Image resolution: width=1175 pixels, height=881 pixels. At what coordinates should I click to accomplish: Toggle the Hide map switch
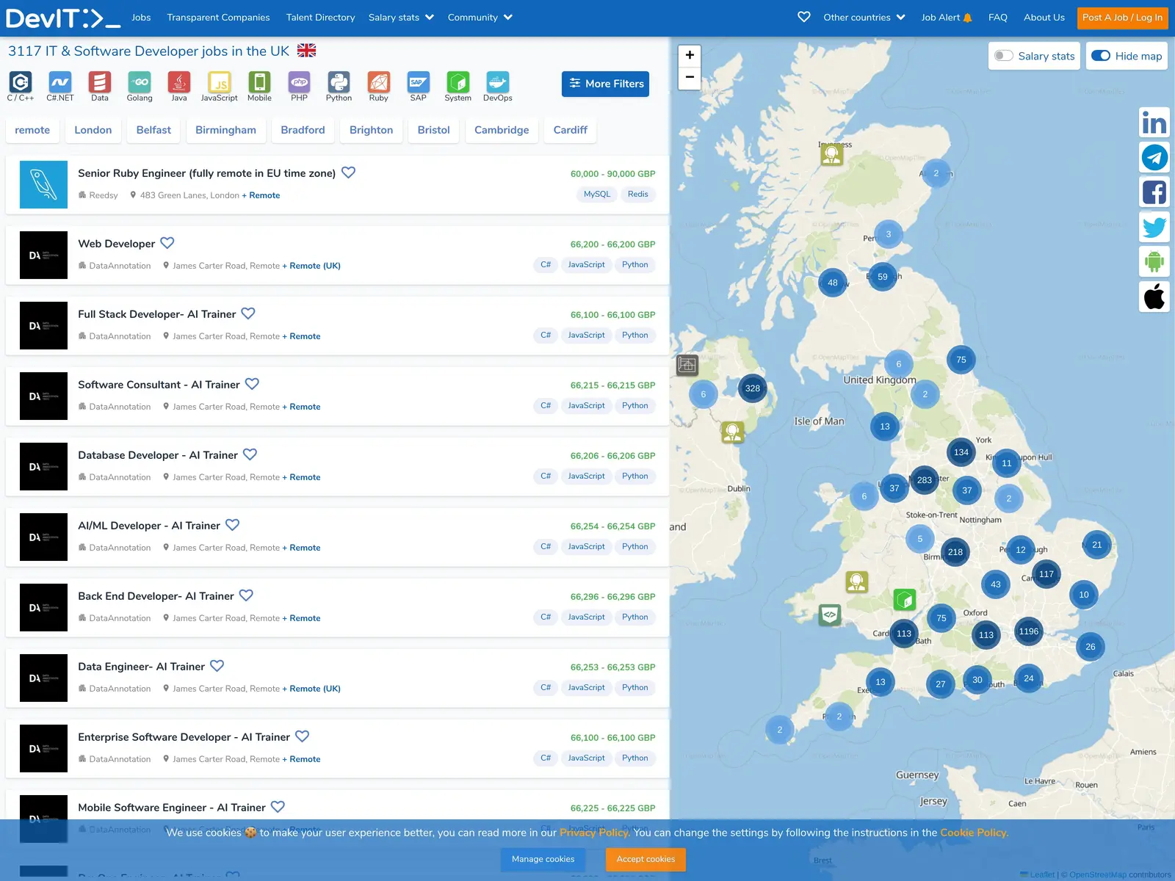click(1101, 56)
